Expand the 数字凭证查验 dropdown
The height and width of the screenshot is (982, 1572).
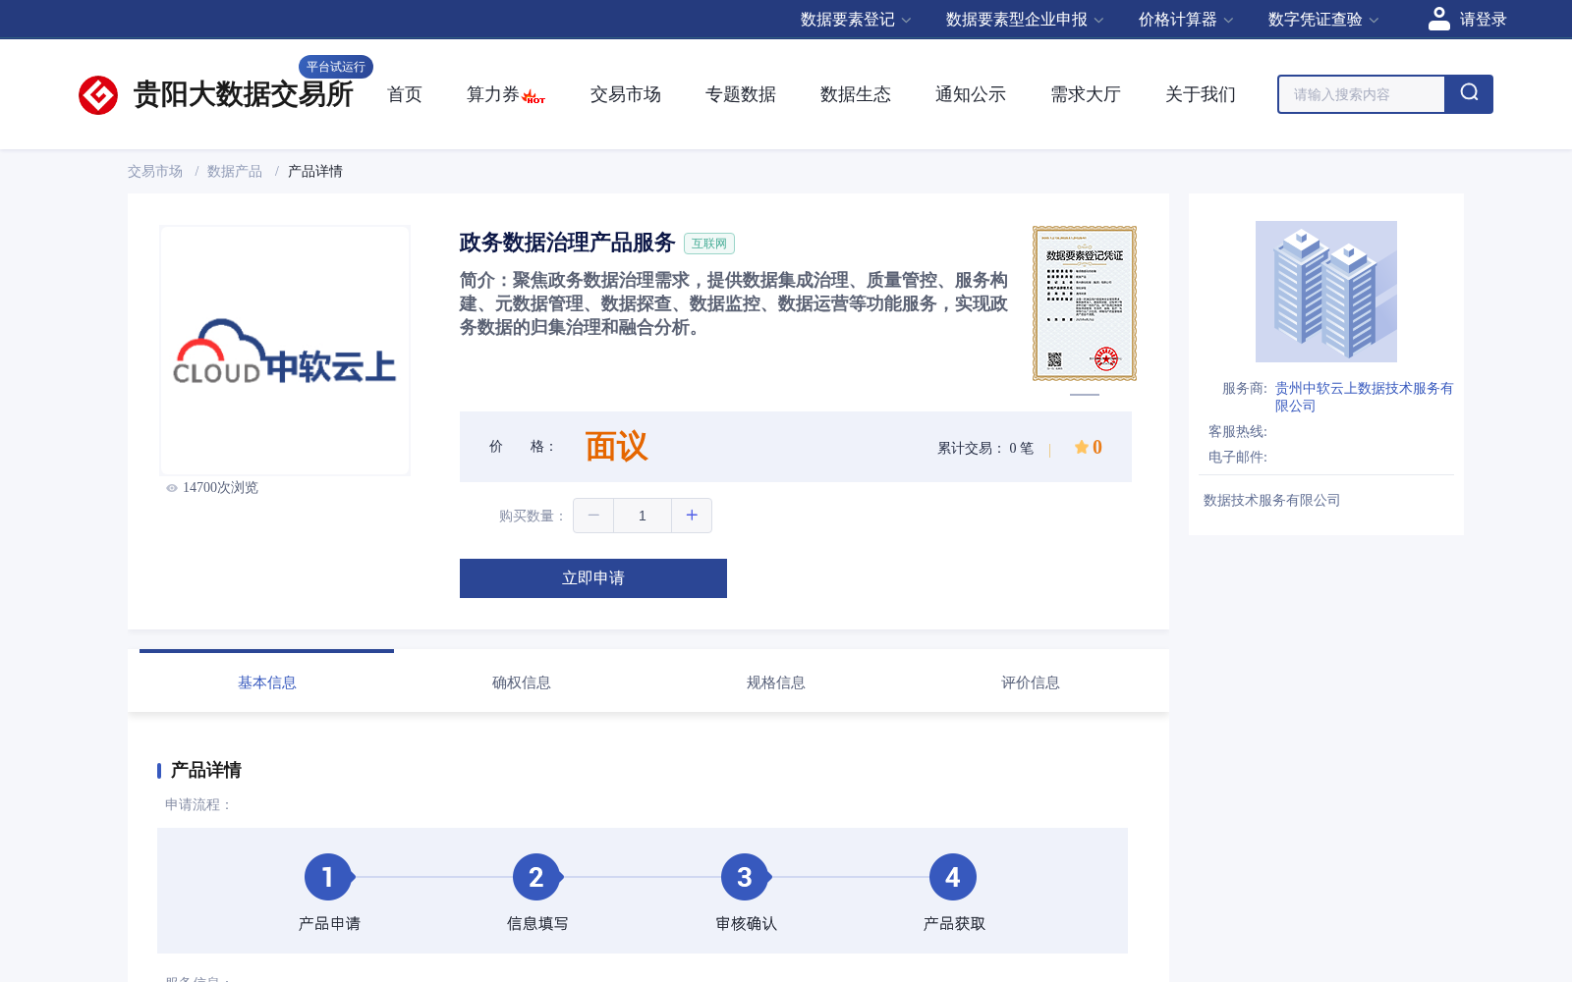point(1323,20)
